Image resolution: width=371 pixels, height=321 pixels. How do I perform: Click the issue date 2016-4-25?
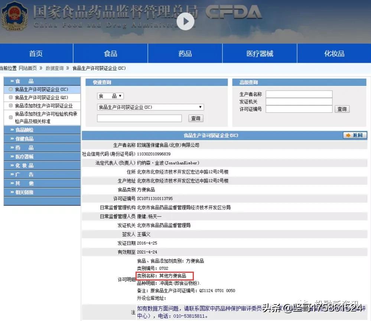(x=147, y=243)
